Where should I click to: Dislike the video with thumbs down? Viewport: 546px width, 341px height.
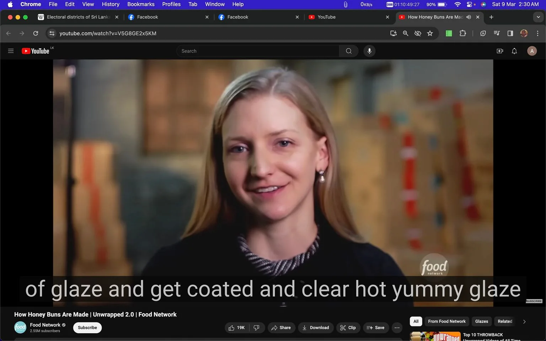pyautogui.click(x=257, y=328)
